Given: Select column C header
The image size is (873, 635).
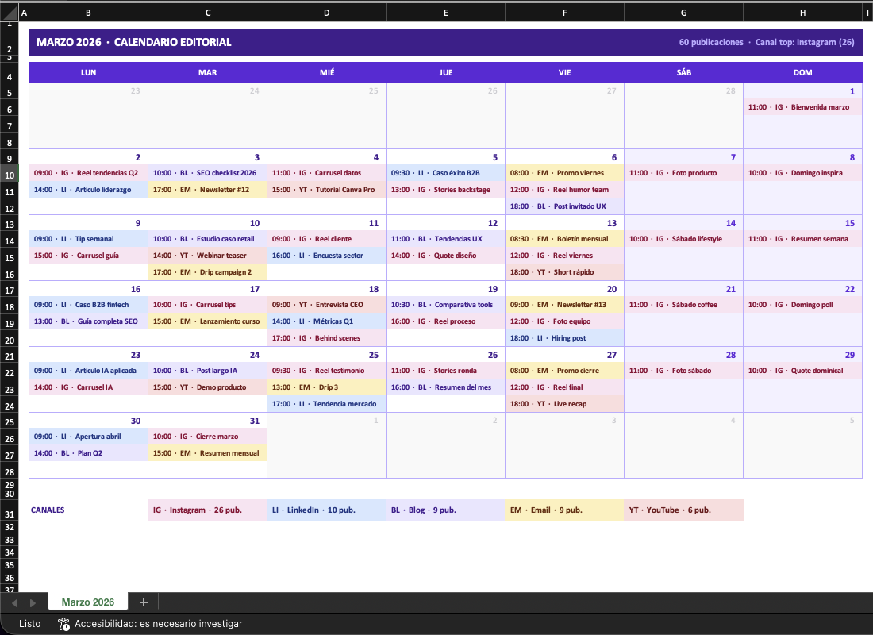Looking at the screenshot, I should coord(208,12).
